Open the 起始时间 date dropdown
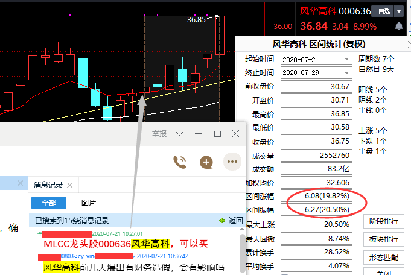The image size is (411, 275). [x=346, y=60]
